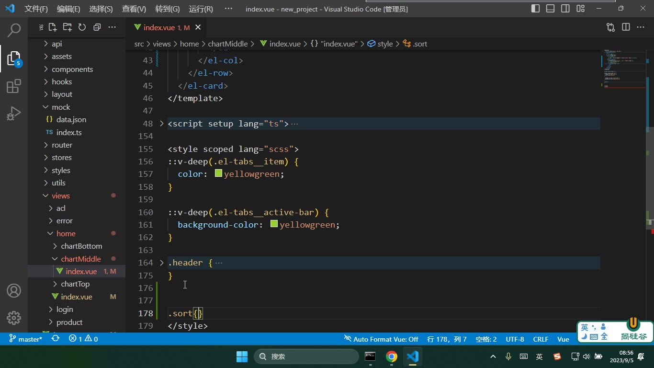Open the Accounts icon in activity bar
This screenshot has width=654, height=368.
click(x=14, y=290)
